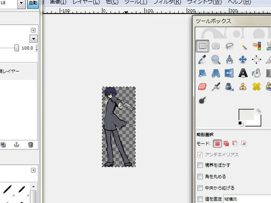Image resolution: width=271 pixels, height=203 pixels.
Task: Open the ウィンドウ(W) menu
Action: [204, 2]
